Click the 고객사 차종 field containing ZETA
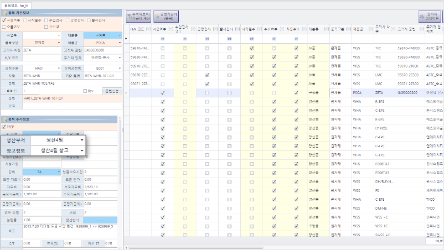444x250 pixels. [42, 50]
